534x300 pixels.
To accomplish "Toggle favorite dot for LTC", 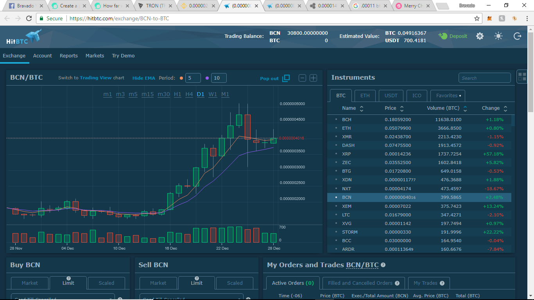I will (336, 215).
